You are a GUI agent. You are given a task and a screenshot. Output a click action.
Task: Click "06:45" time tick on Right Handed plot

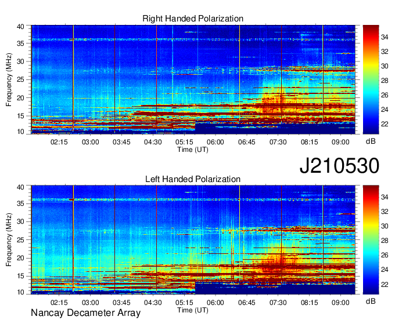(247, 142)
